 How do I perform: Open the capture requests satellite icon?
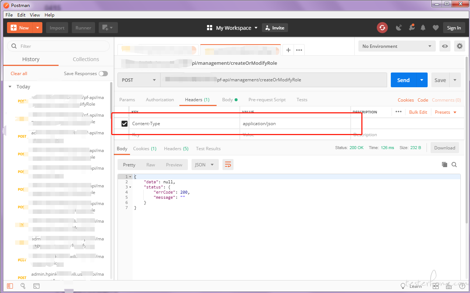[399, 28]
